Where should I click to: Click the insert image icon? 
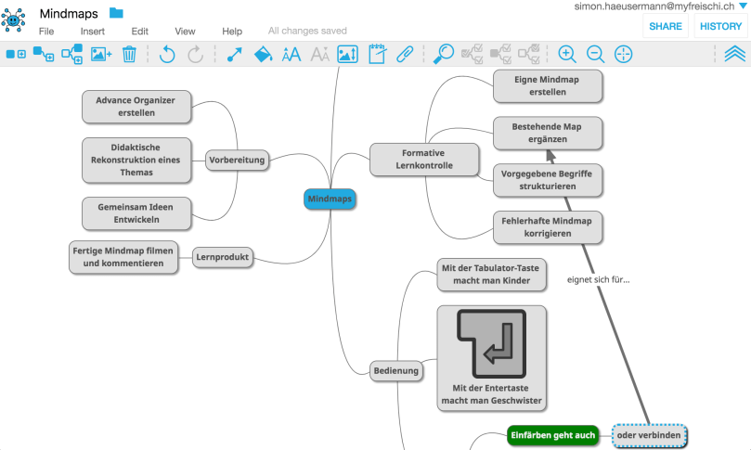click(x=101, y=55)
